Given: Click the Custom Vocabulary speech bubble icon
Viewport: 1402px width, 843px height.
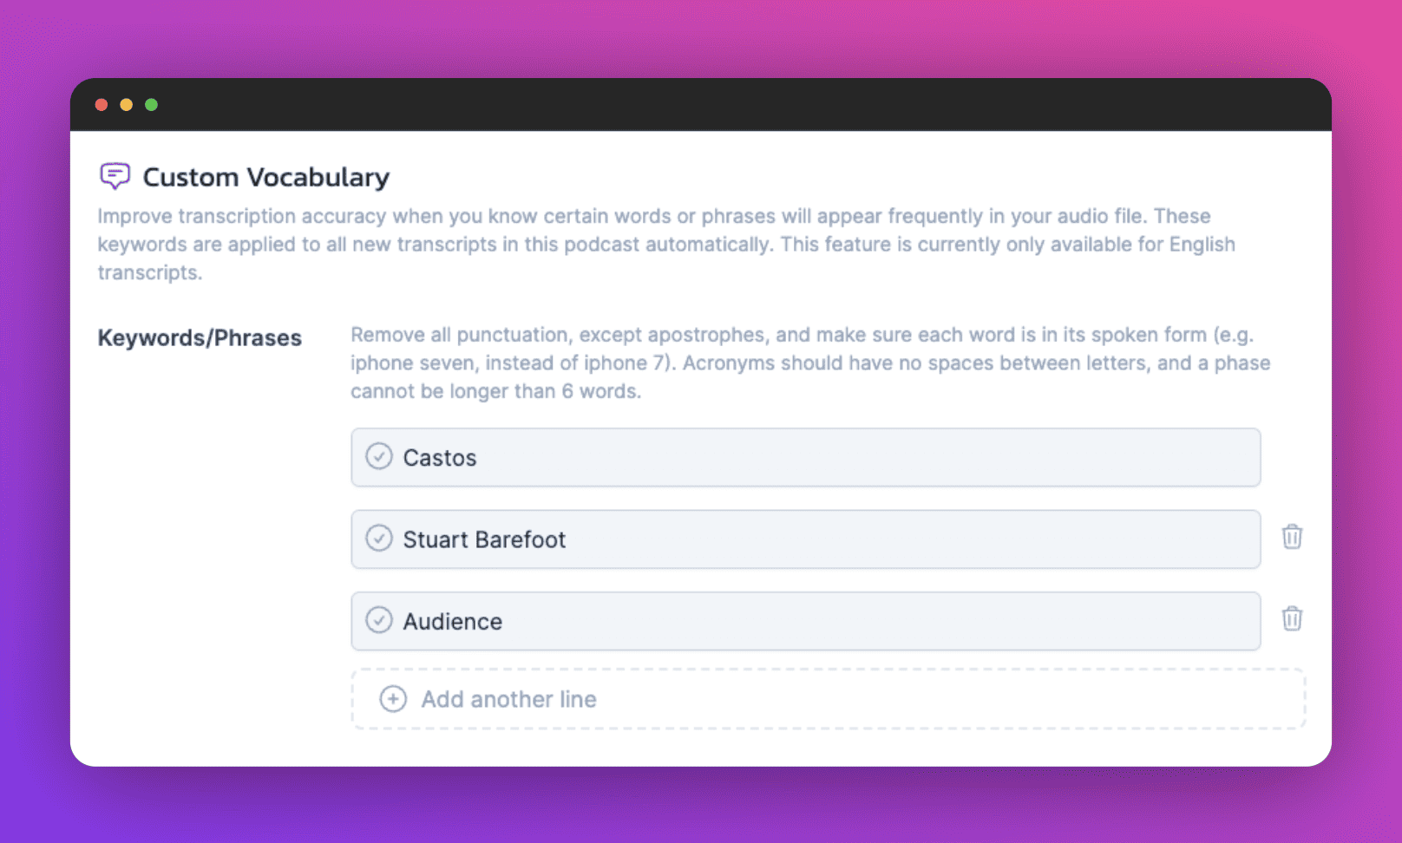Looking at the screenshot, I should pos(115,176).
